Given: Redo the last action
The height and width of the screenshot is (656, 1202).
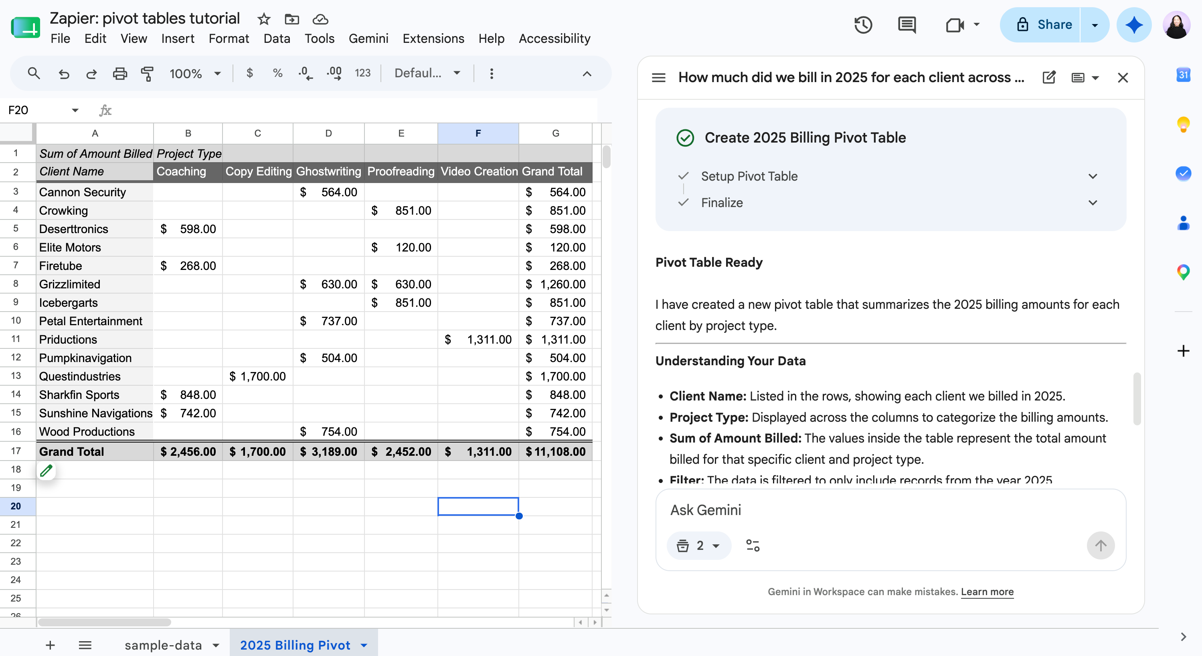Looking at the screenshot, I should 91,73.
